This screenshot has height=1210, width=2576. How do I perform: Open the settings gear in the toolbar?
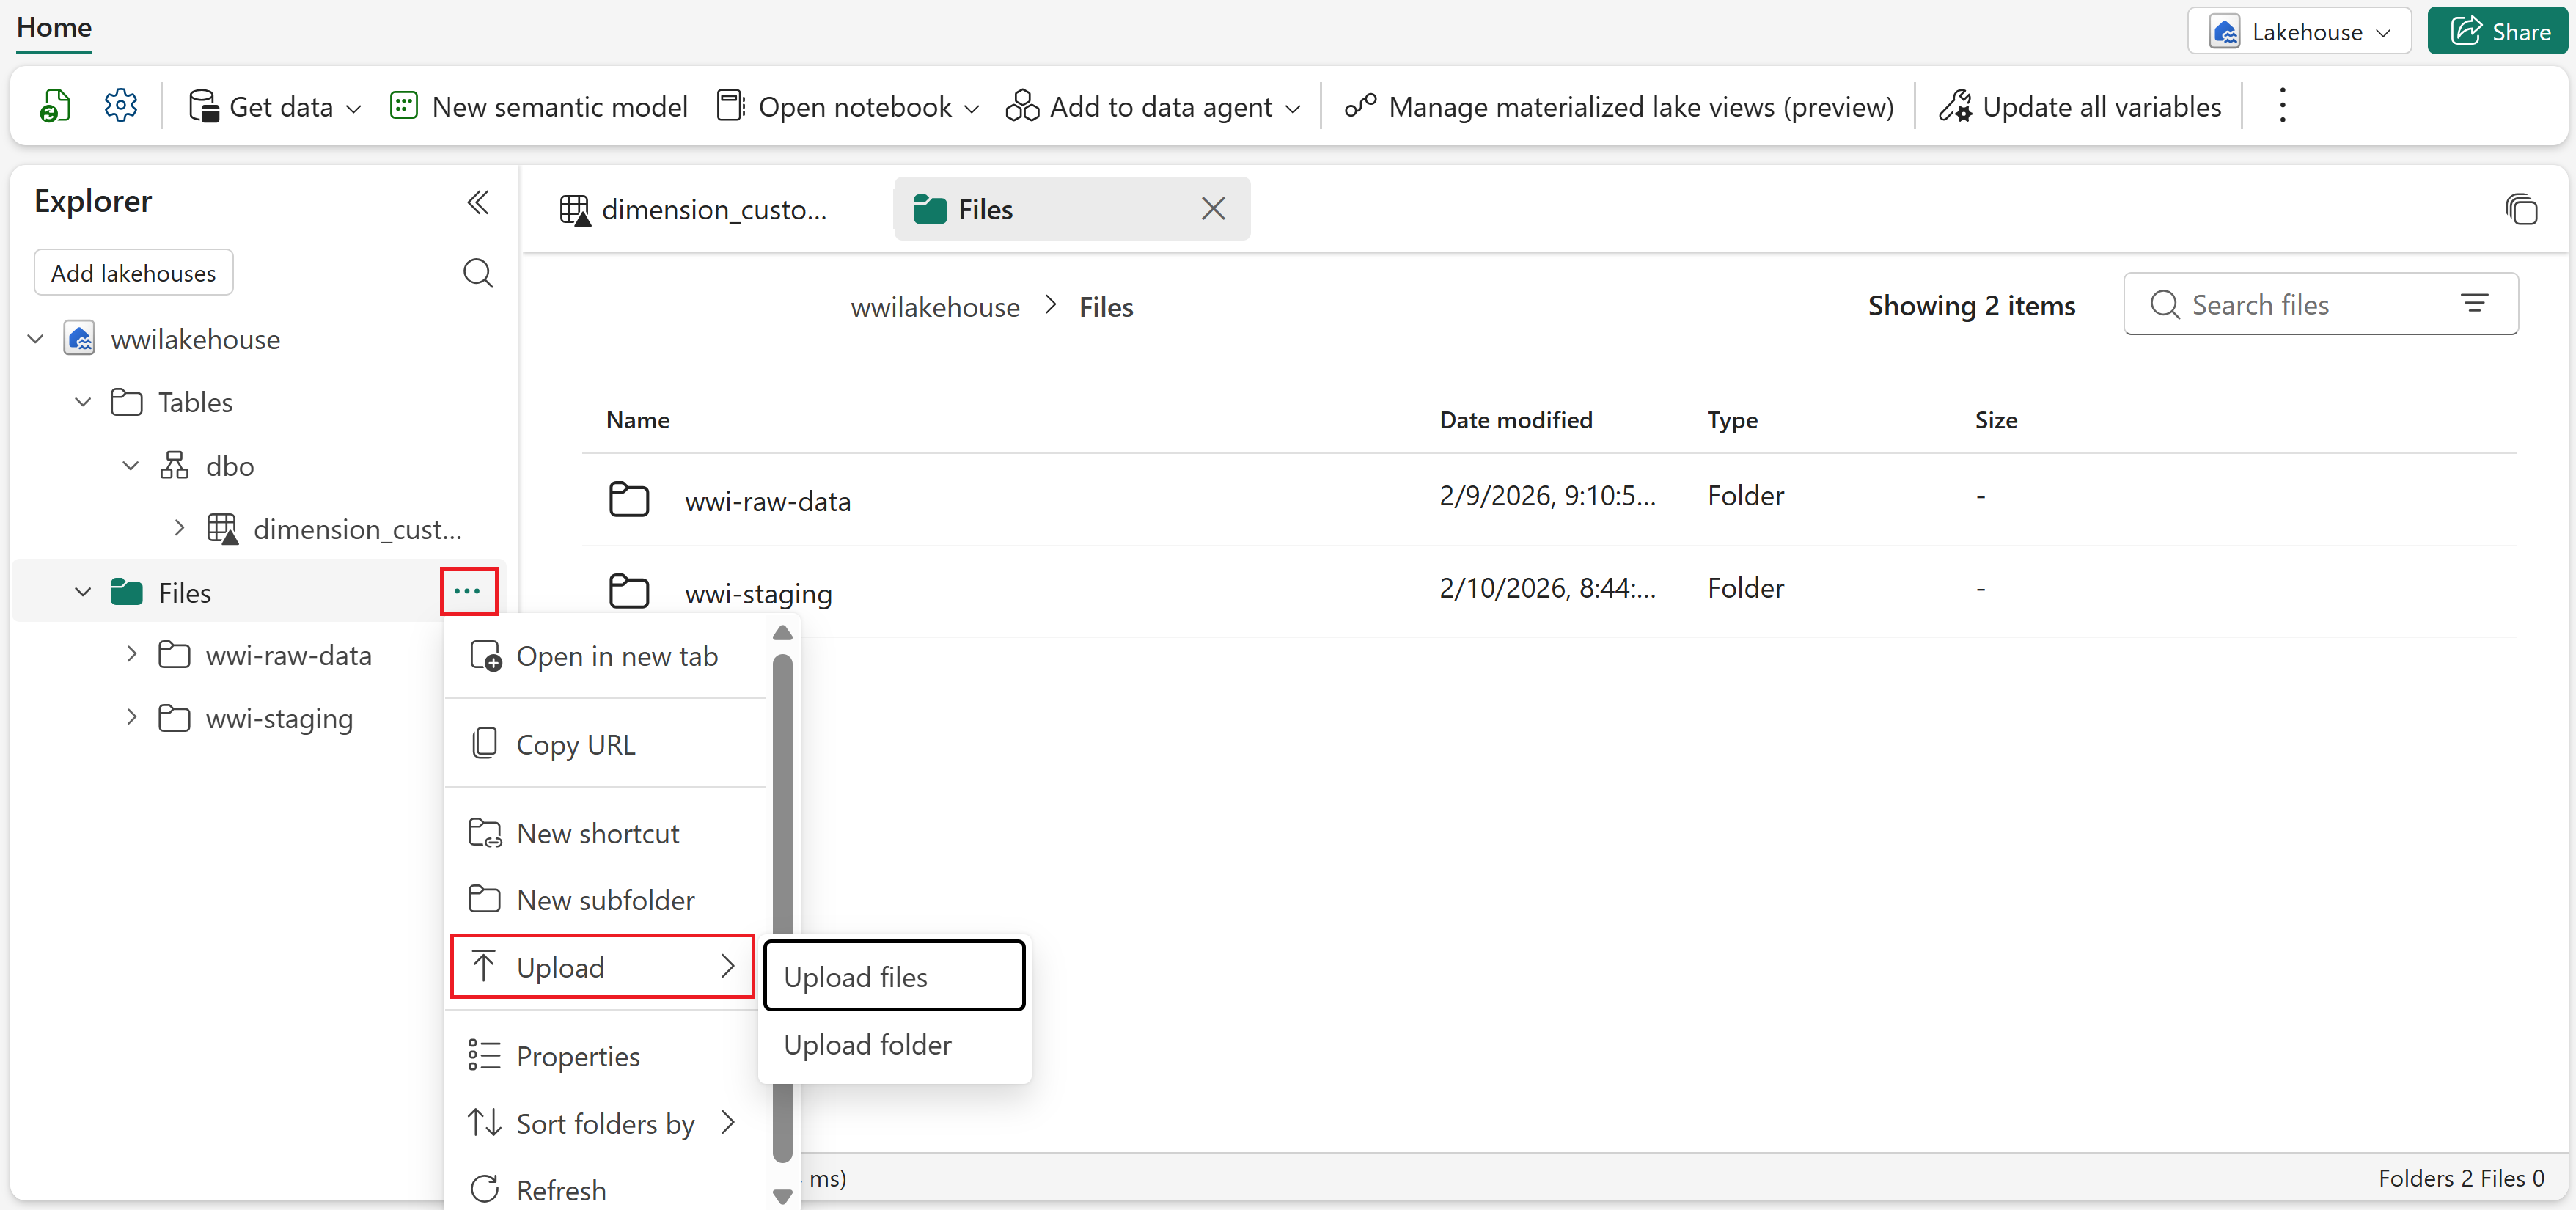[x=120, y=106]
